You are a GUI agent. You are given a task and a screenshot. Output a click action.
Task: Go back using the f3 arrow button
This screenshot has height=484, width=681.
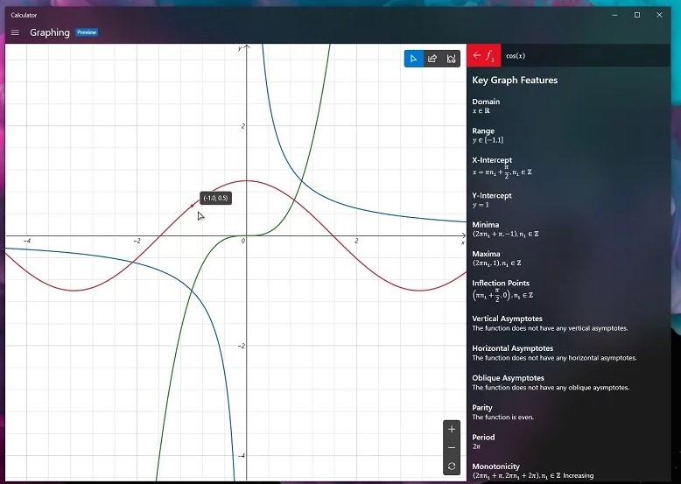click(484, 55)
